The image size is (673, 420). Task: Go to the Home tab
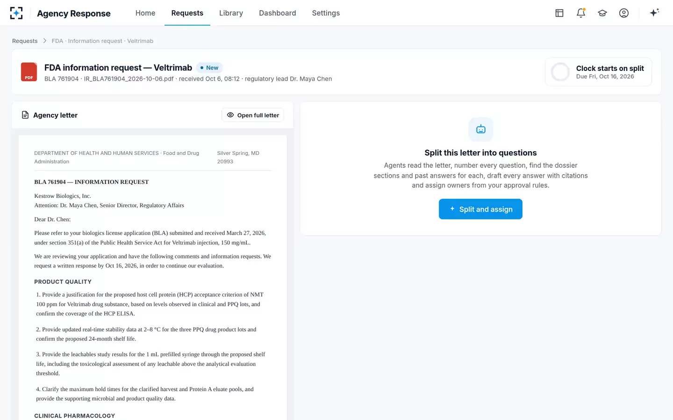pyautogui.click(x=145, y=13)
